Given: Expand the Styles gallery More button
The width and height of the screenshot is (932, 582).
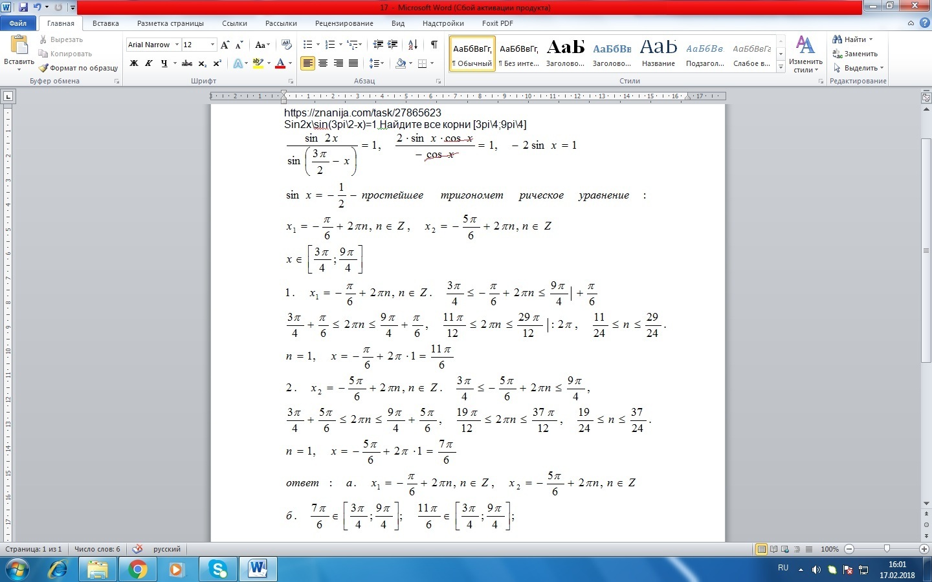Looking at the screenshot, I should click(781, 67).
